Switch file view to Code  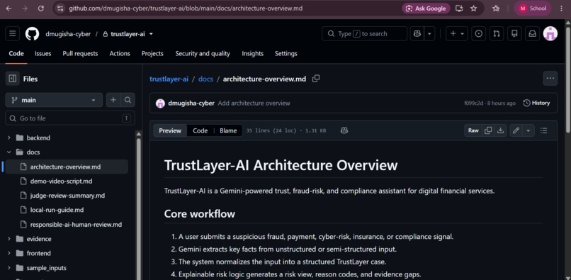[200, 130]
